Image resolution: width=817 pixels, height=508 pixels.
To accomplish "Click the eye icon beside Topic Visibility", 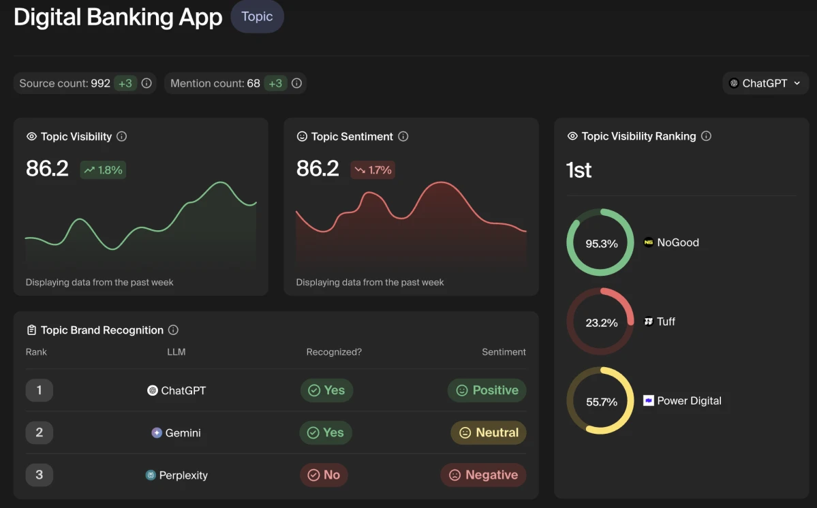I will coord(32,136).
